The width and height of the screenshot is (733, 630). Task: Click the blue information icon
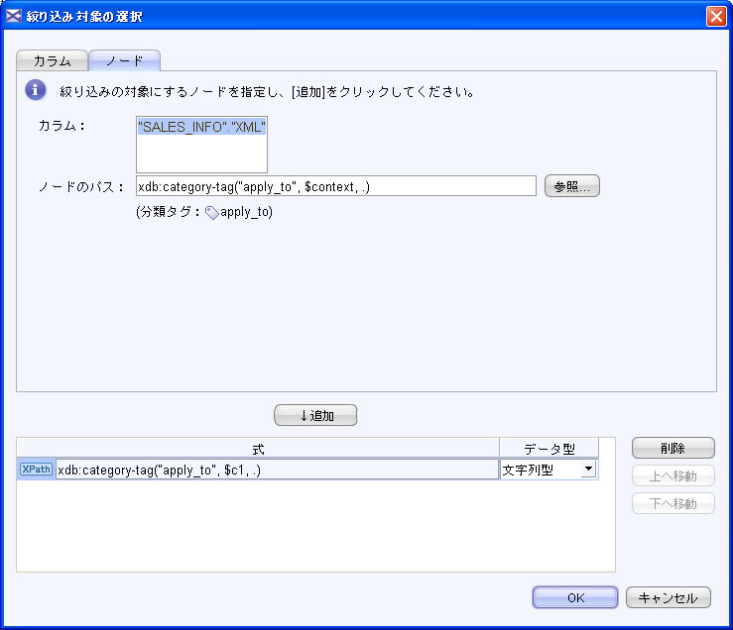(36, 90)
